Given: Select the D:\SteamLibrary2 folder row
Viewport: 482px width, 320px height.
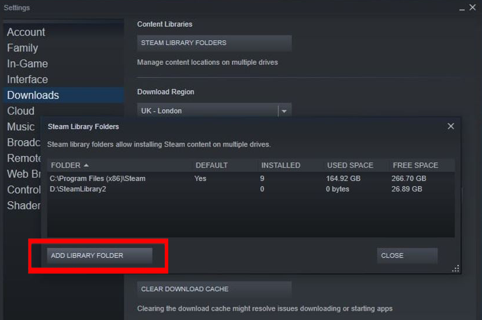Looking at the screenshot, I should [251, 189].
